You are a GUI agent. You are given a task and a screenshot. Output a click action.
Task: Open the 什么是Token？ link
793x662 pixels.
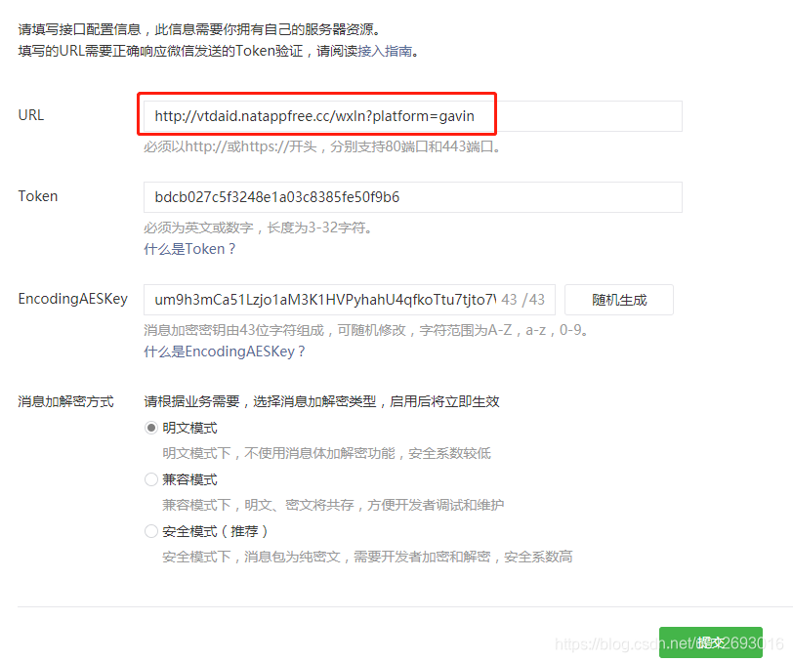[x=189, y=249]
